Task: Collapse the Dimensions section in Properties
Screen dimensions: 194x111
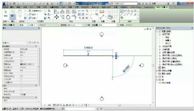Action: pyautogui.click(x=36, y=98)
